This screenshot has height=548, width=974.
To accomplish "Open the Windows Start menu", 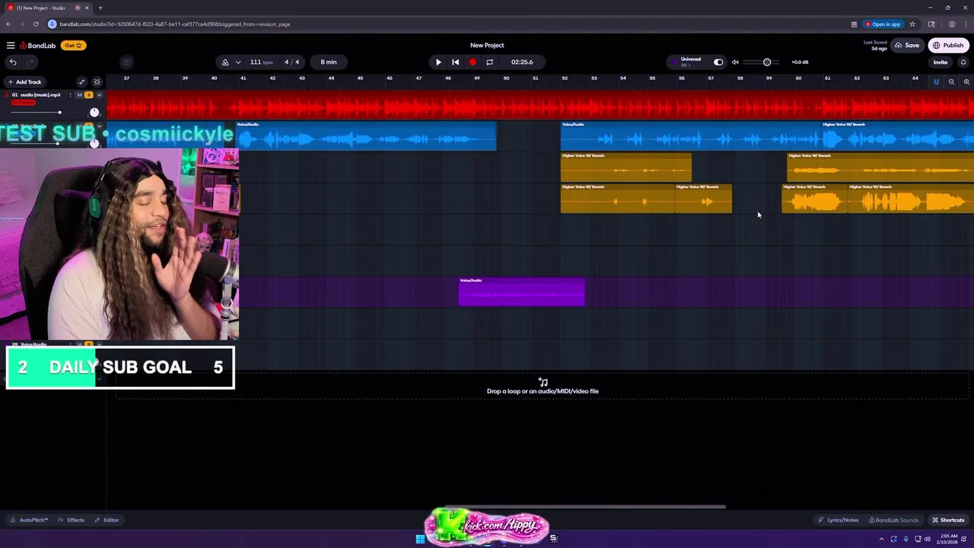I will click(x=420, y=539).
